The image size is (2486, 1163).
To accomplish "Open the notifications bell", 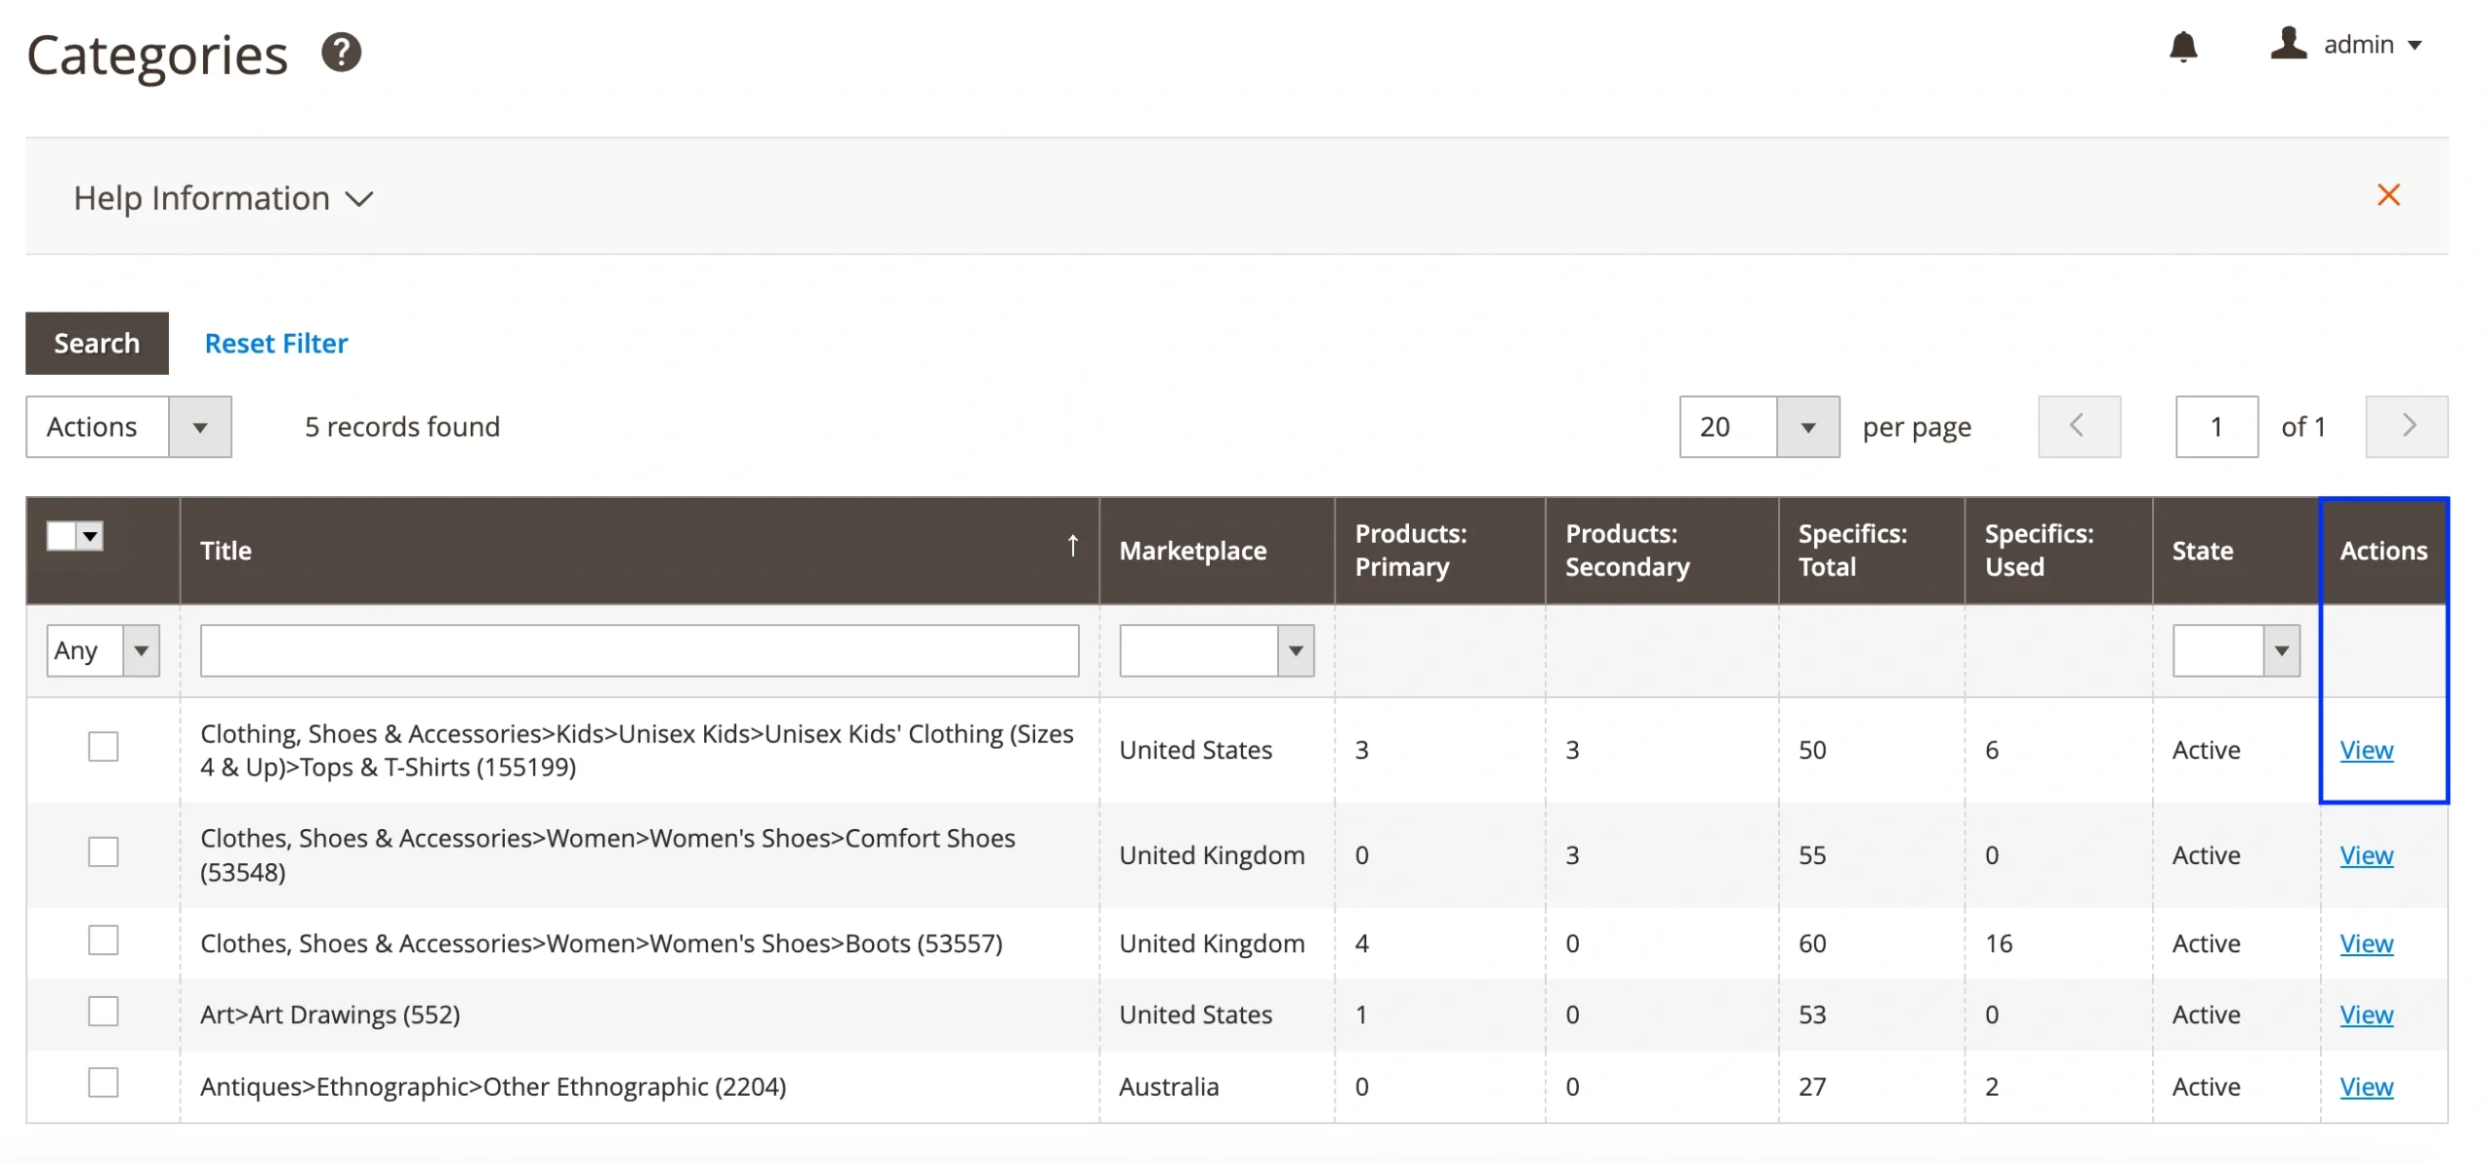I will click(x=2182, y=46).
